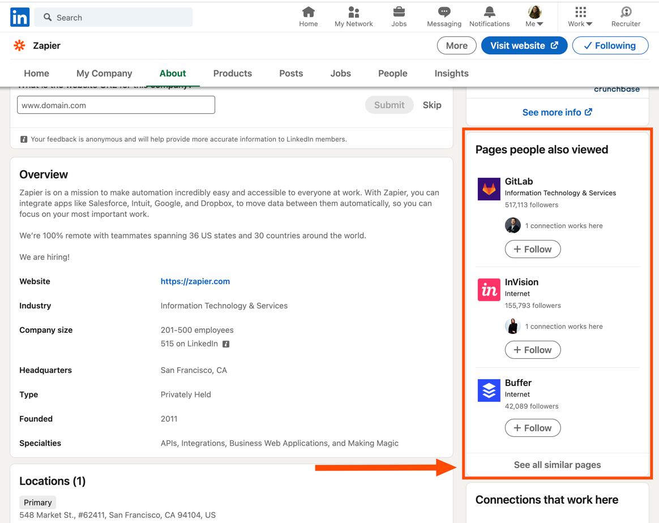The width and height of the screenshot is (659, 523).
Task: Click the Zapier orange logo
Action: click(x=19, y=45)
